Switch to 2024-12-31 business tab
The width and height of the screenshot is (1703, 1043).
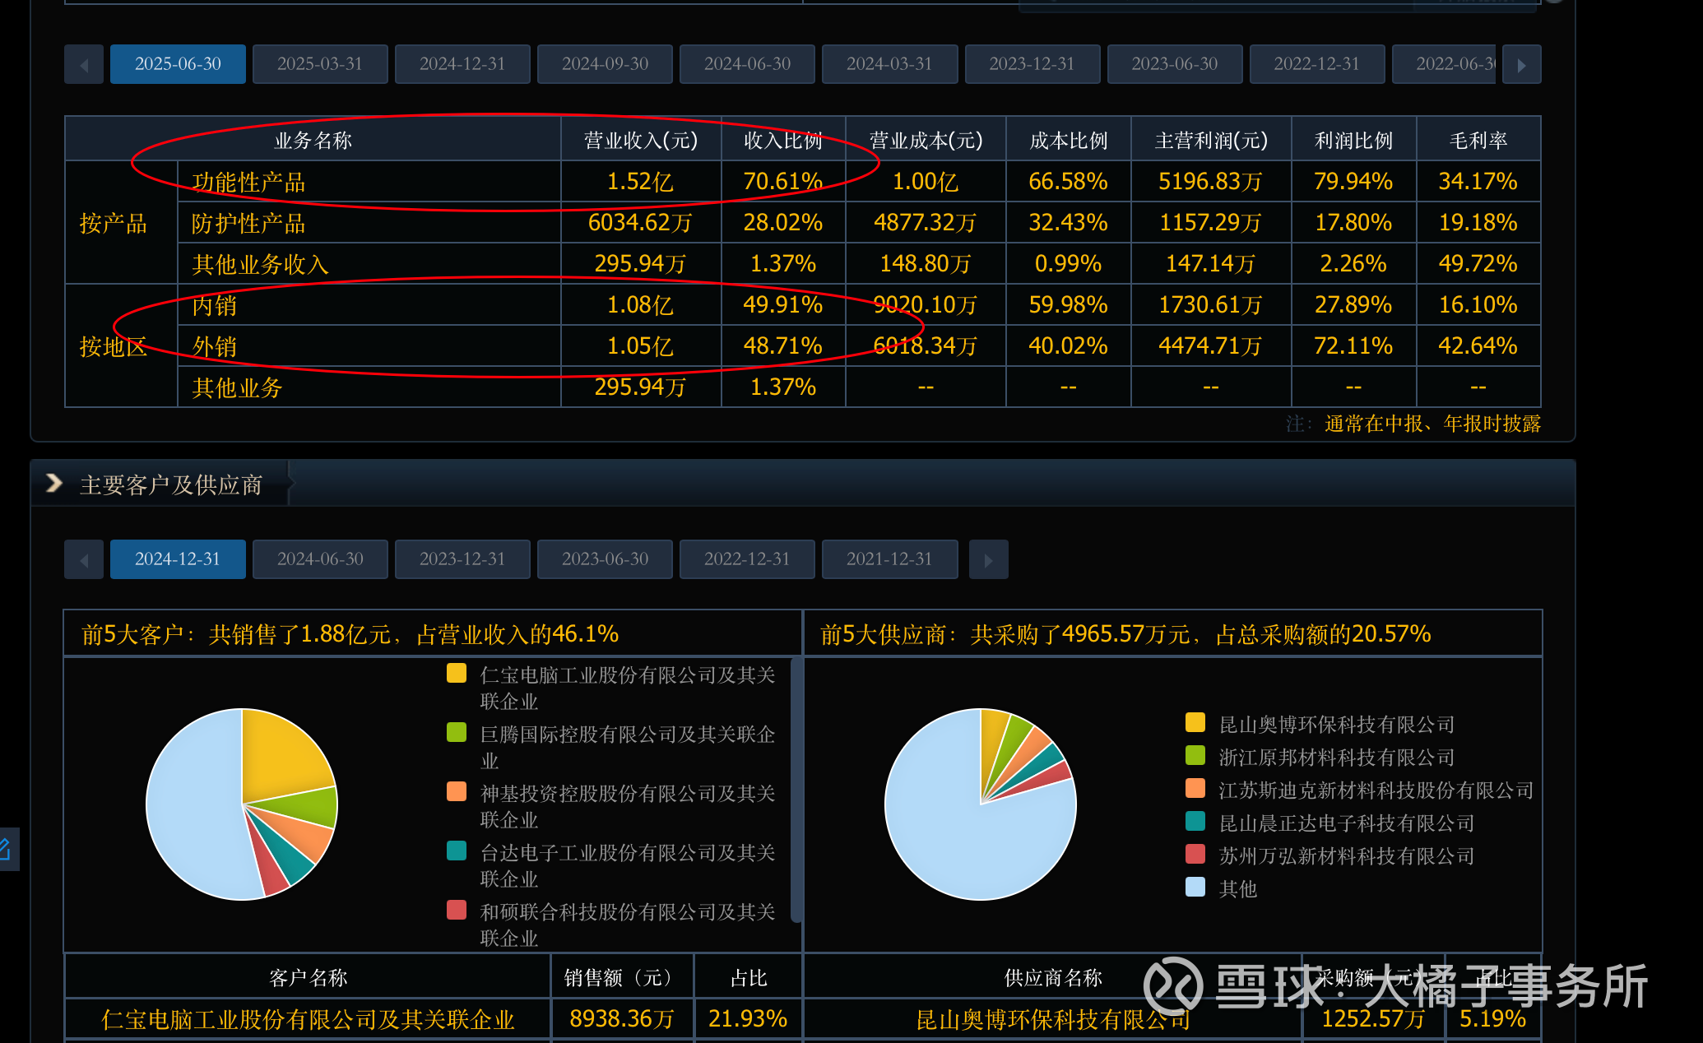pyautogui.click(x=462, y=64)
